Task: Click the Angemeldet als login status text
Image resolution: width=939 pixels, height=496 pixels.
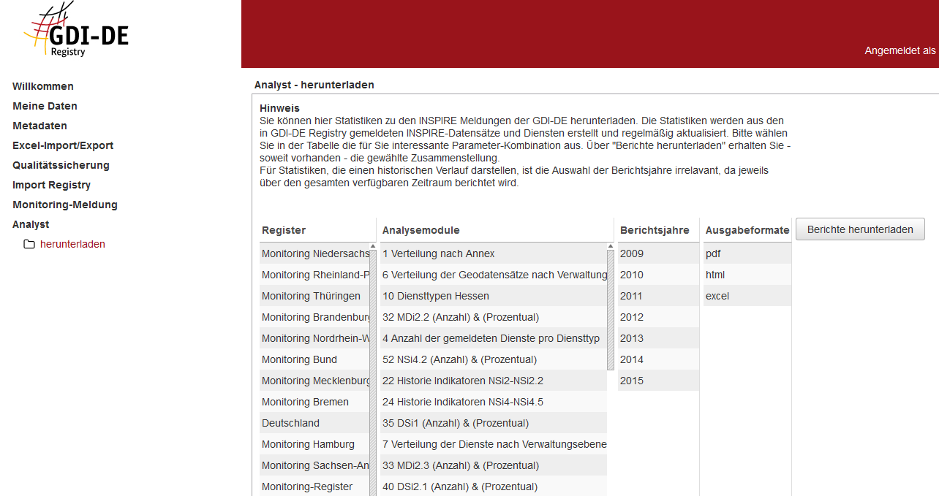Action: (900, 50)
